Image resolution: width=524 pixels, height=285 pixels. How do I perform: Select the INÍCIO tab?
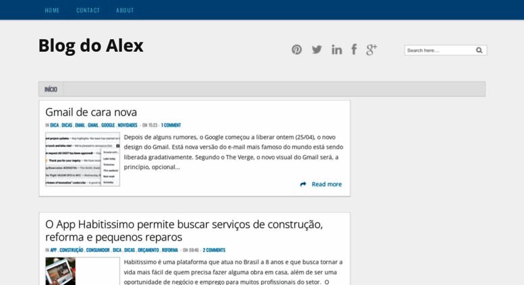click(x=51, y=89)
